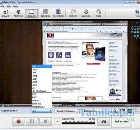The width and height of the screenshot is (140, 130).
Task: Select the Device capture source
Action: tap(6, 13)
